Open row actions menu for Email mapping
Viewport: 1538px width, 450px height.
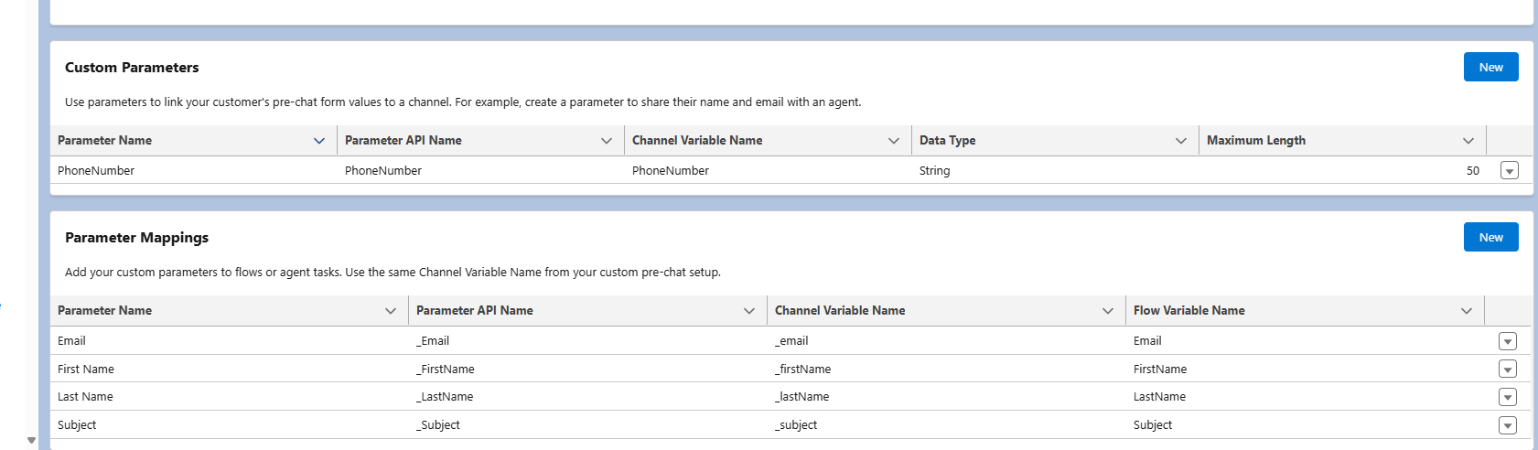[1507, 341]
